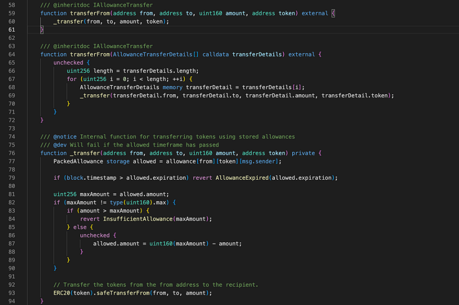Click line number 72 in the gutter
The height and width of the screenshot is (305, 459).
(12, 120)
